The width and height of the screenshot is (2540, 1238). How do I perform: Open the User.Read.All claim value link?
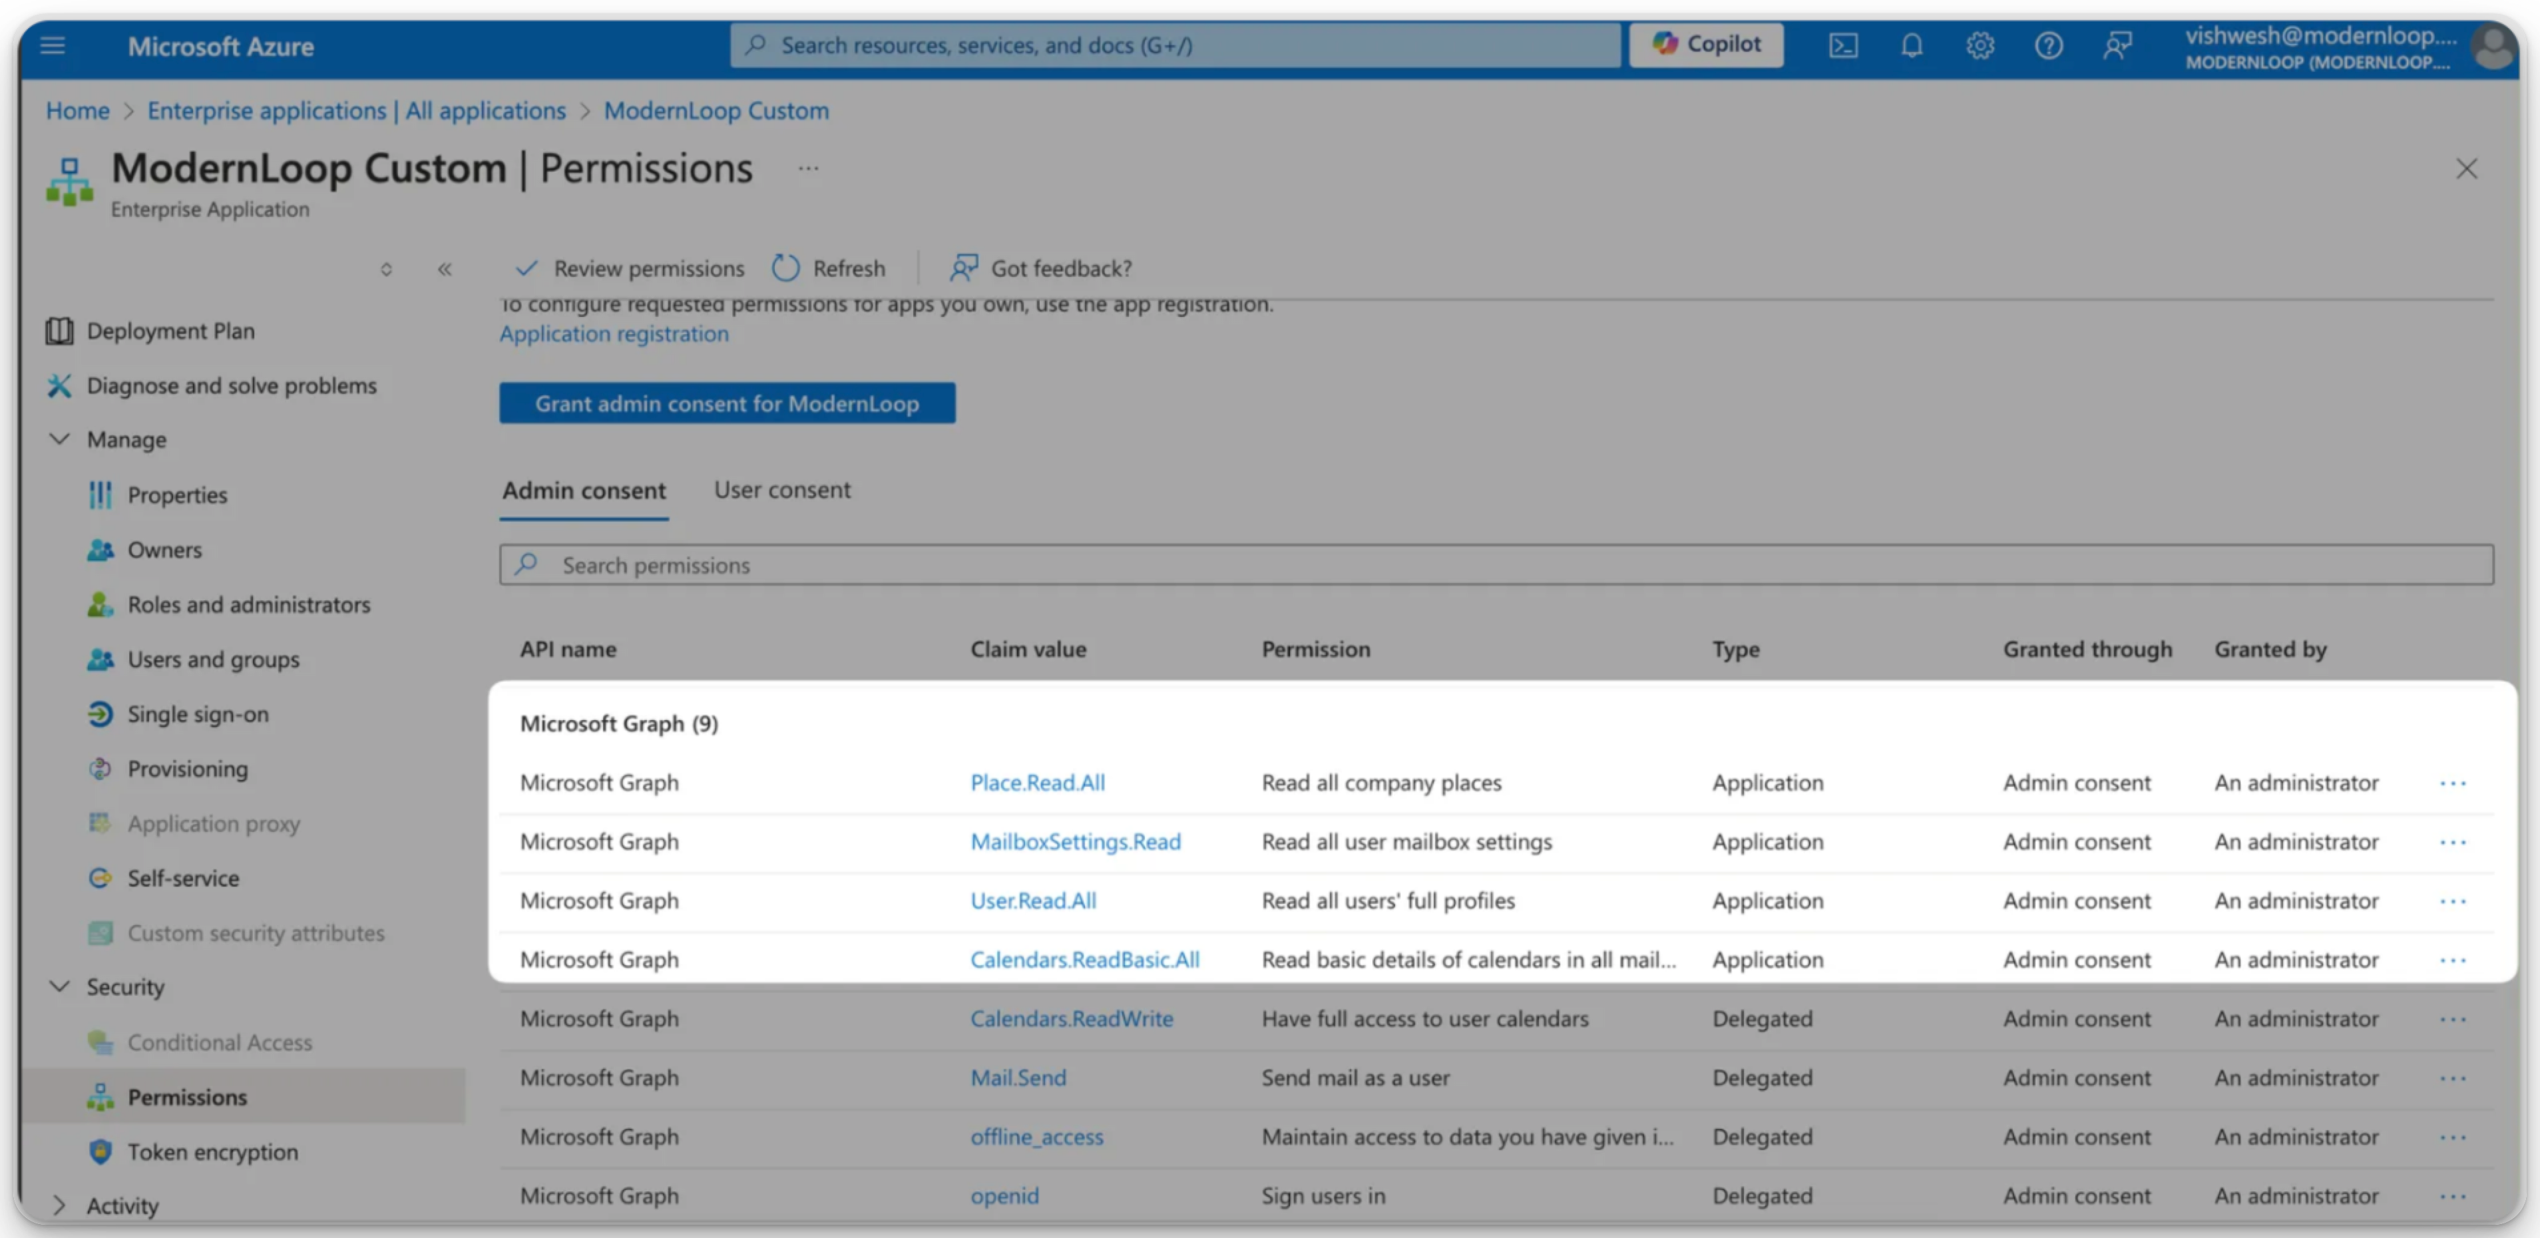pos(1033,901)
